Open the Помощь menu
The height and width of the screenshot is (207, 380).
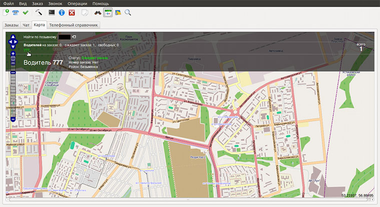[101, 3]
